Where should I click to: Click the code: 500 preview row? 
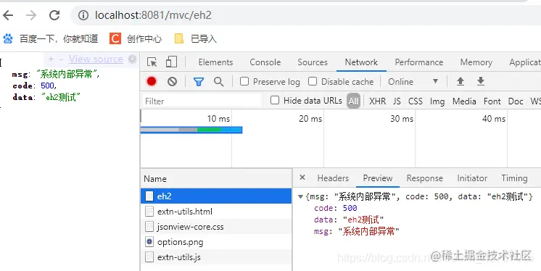335,208
